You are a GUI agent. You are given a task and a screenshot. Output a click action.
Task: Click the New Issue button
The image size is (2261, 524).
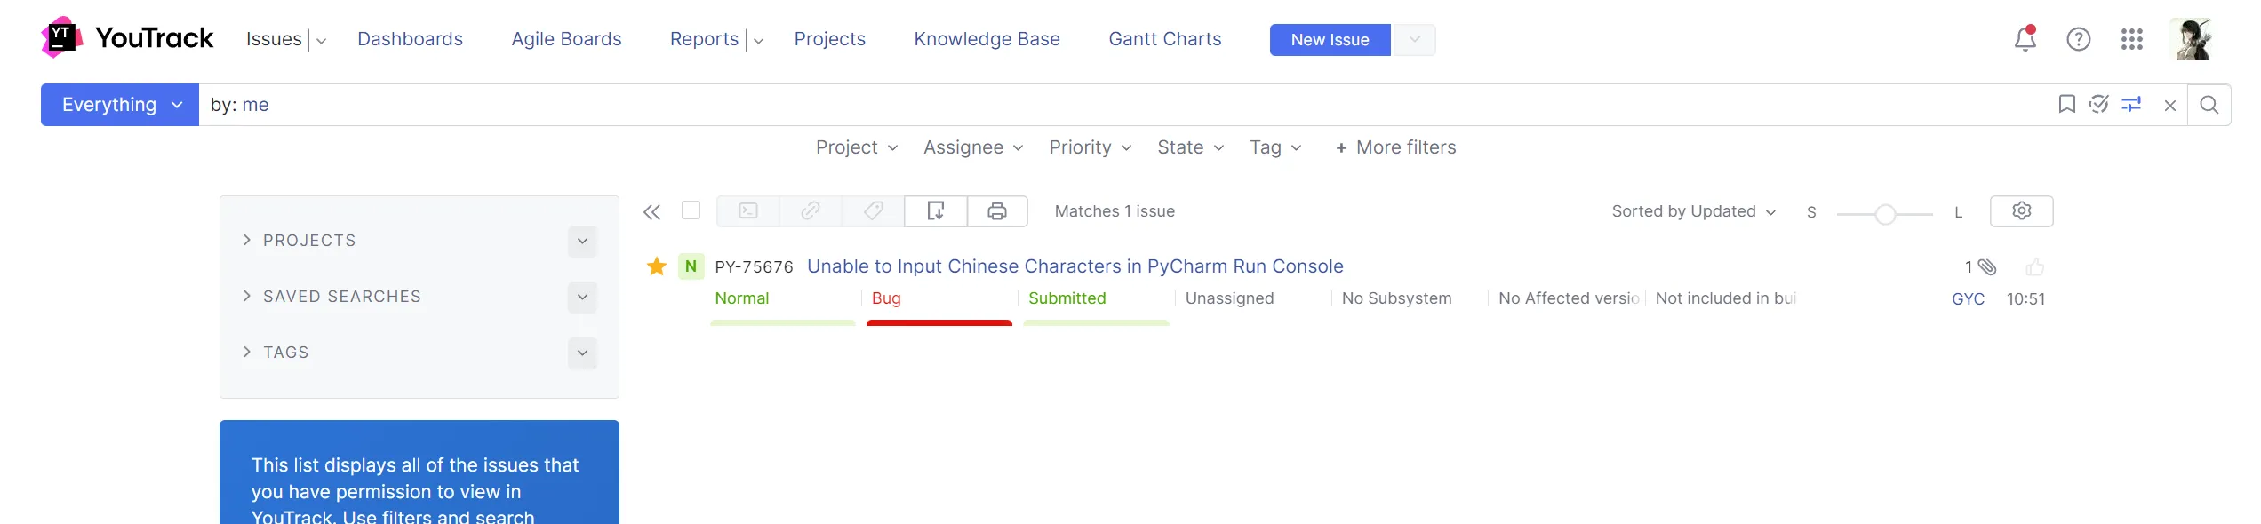[1330, 40]
